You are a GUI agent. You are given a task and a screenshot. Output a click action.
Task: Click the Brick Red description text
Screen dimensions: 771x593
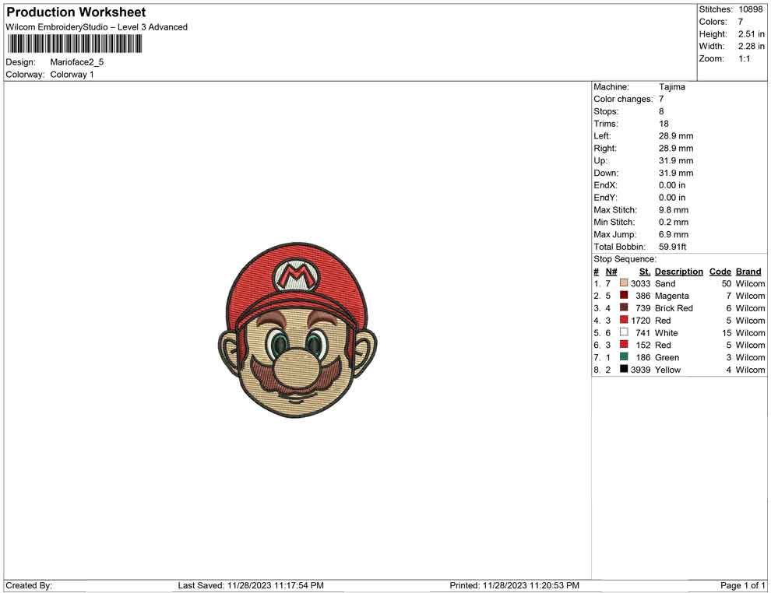tap(674, 308)
